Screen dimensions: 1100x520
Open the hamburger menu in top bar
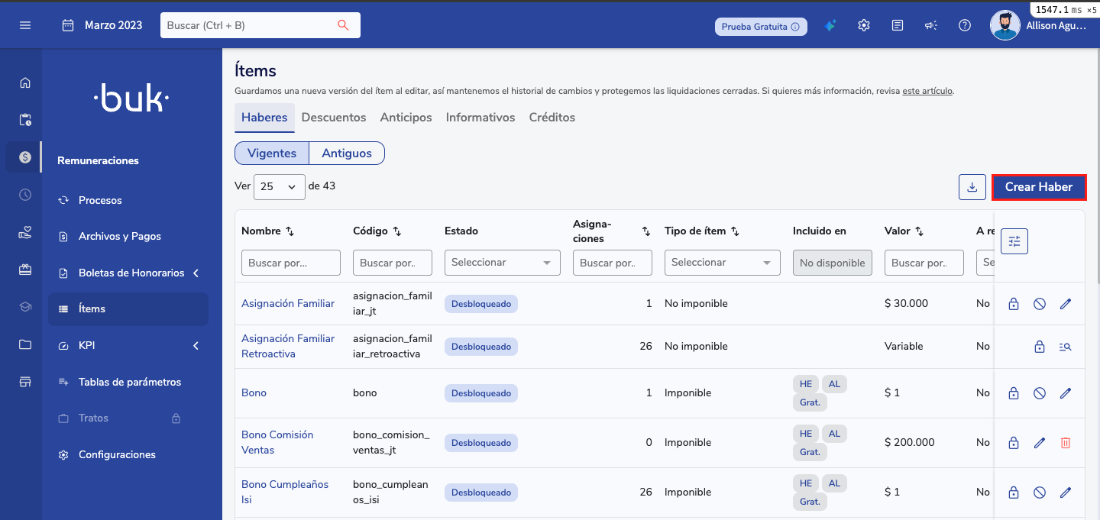pyautogui.click(x=25, y=25)
